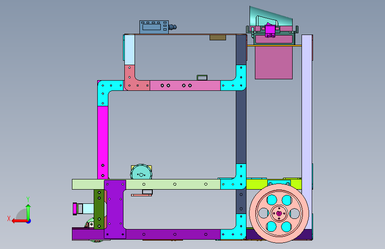This screenshot has width=385, height=249.
Task: Select the transparent teal hood at the top right
Action: [271, 16]
